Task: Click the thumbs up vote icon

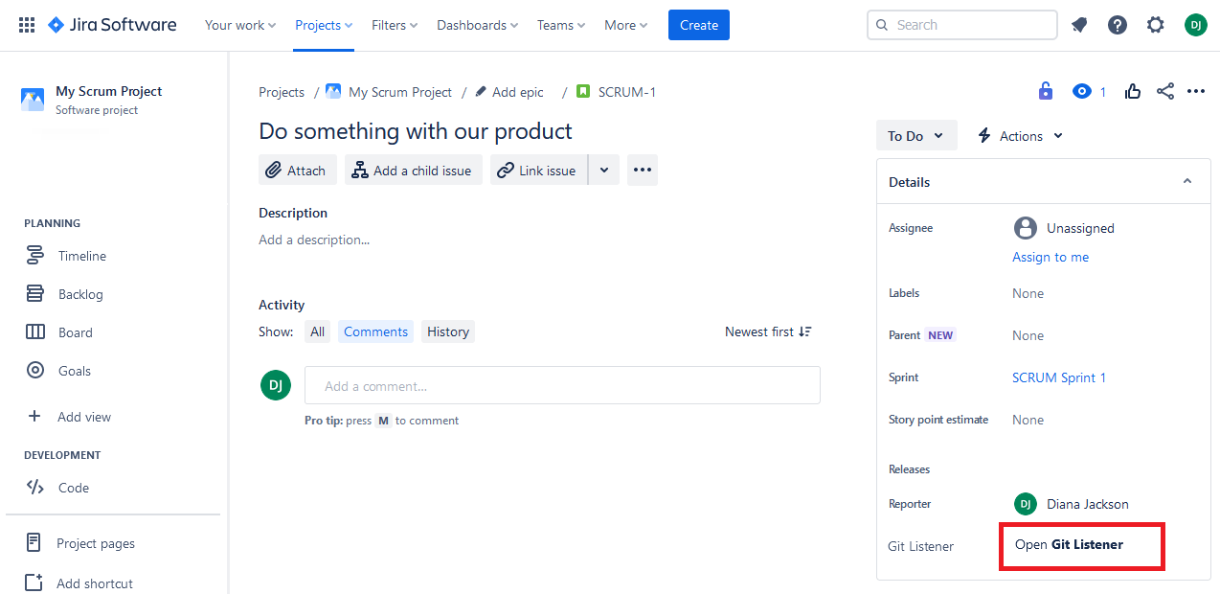Action: 1133,92
